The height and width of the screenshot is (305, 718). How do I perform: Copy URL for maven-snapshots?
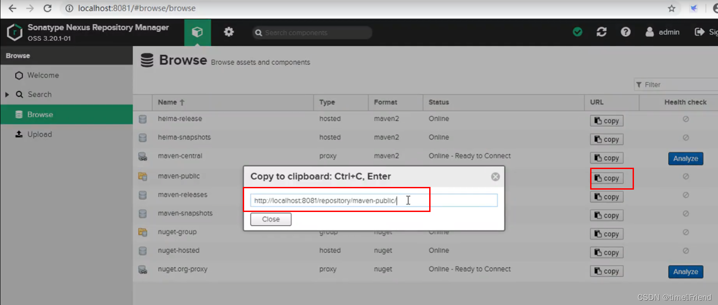pyautogui.click(x=607, y=215)
